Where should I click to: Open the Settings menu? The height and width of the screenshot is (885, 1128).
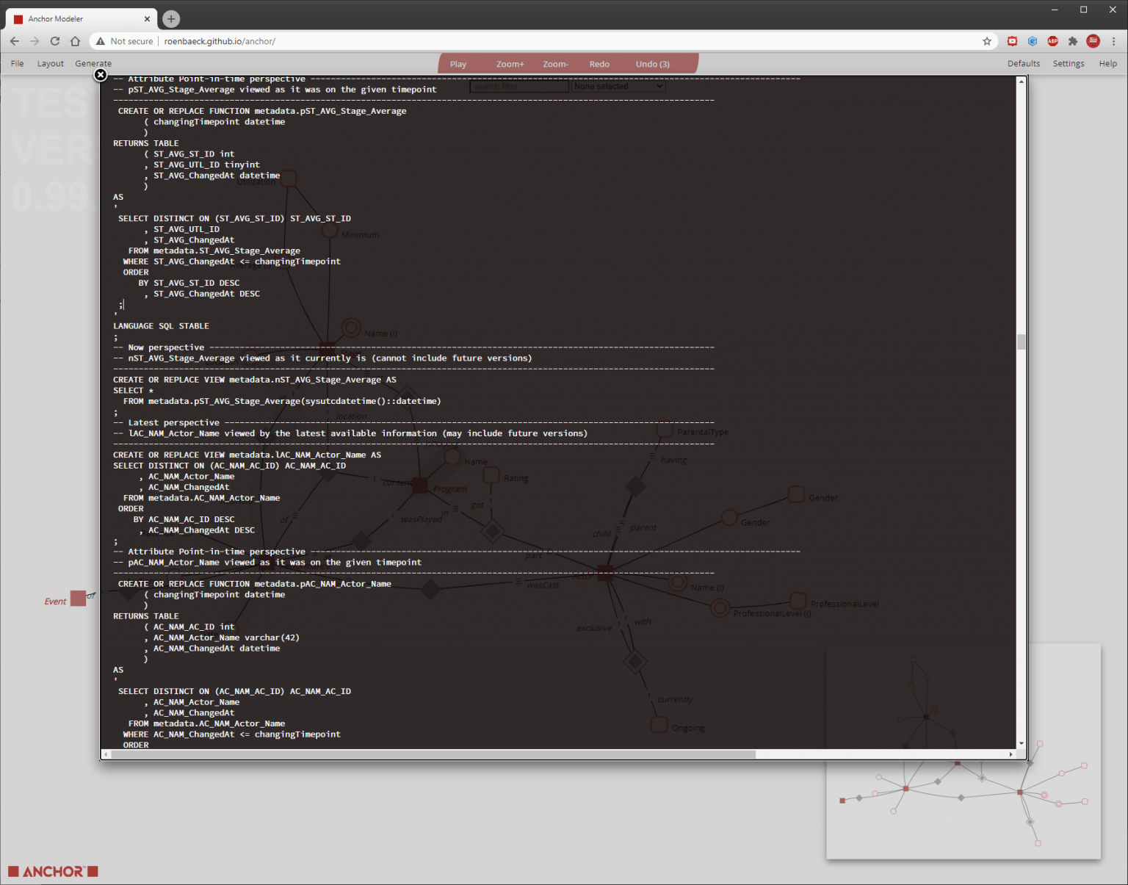click(1068, 64)
